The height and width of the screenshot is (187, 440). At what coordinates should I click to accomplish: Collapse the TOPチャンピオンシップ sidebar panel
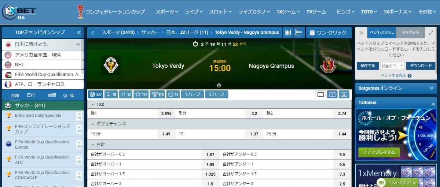pos(79,33)
